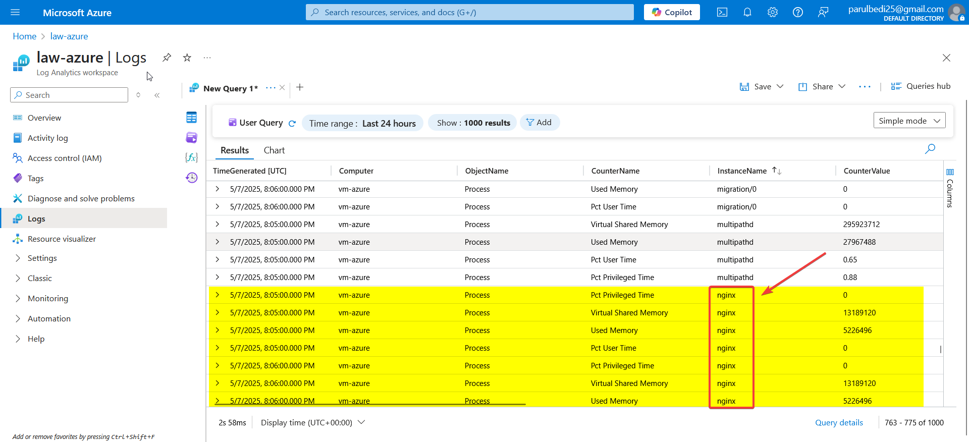Add a new query tab
The height and width of the screenshot is (442, 969).
[300, 87]
